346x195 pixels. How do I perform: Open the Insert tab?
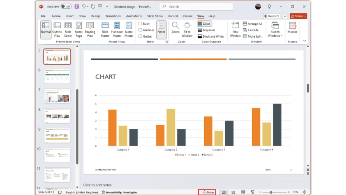coord(70,16)
